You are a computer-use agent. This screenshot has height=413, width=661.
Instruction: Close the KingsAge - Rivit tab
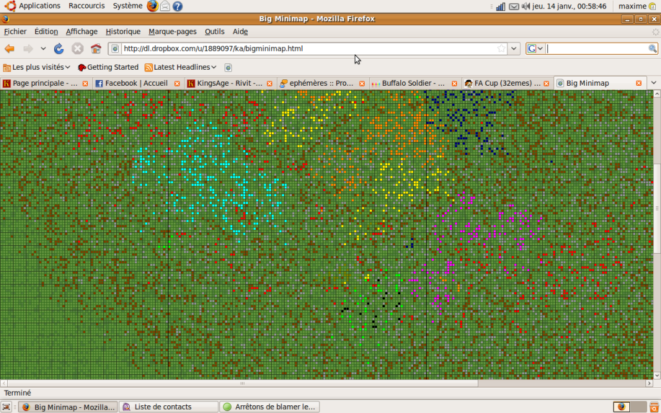[x=269, y=83]
